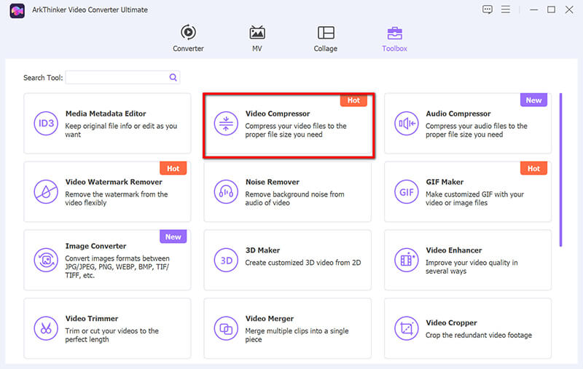Click the Audio Compressor speaker icon
The image size is (583, 369).
(407, 123)
